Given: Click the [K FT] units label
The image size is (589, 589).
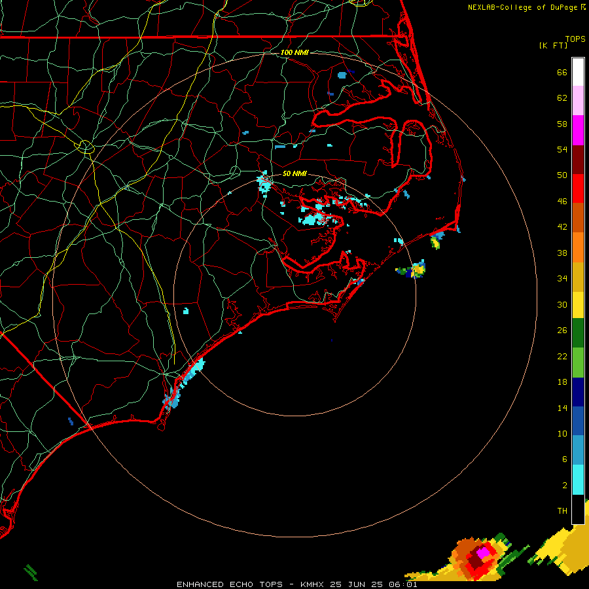Looking at the screenshot, I should click(553, 45).
